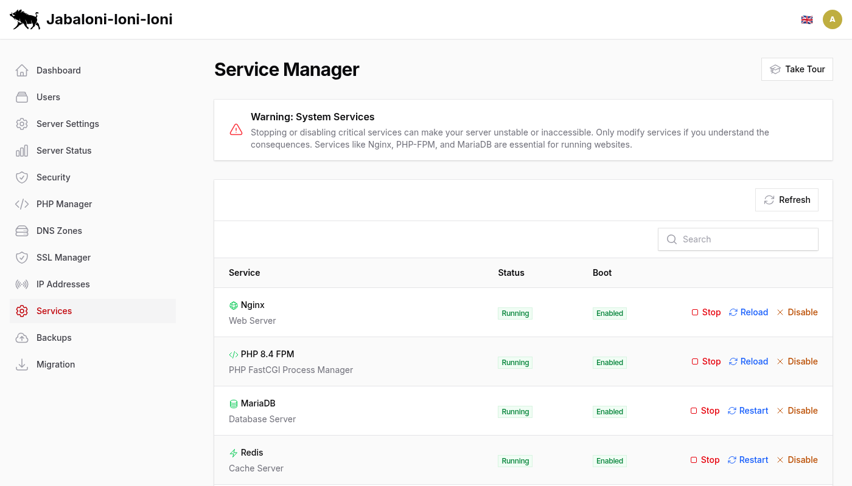Open the user avatar menu
852x486 pixels.
click(833, 19)
